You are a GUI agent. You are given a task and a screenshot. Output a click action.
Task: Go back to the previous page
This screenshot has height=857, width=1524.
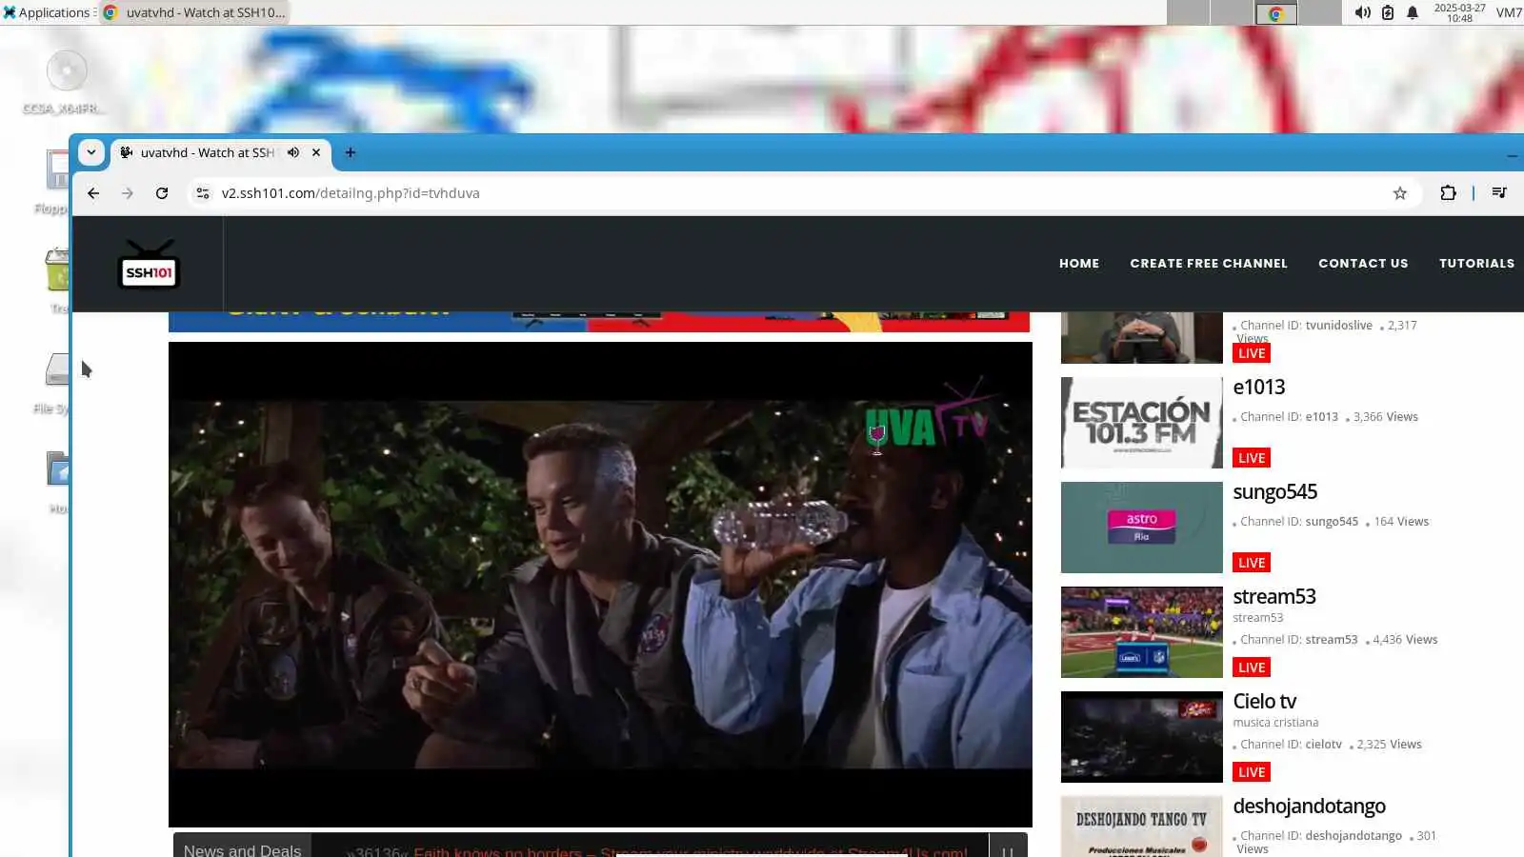tap(93, 193)
